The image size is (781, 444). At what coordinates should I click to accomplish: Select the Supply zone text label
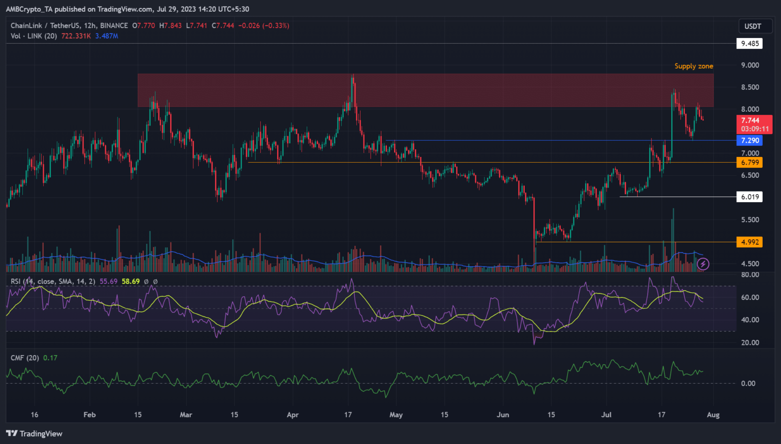point(694,66)
